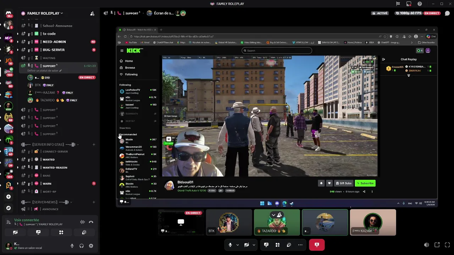Image resolution: width=454 pixels, height=255 pixels.
Task: Add channel to SERVER NEWS category
Action: (94, 202)
